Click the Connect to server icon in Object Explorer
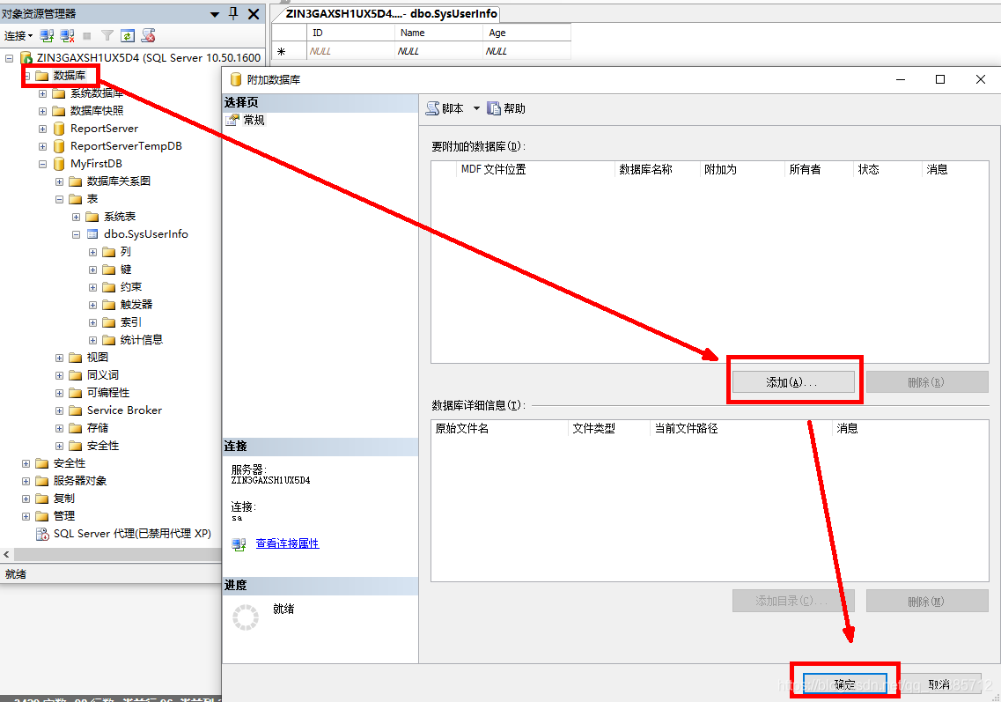 click(x=46, y=36)
